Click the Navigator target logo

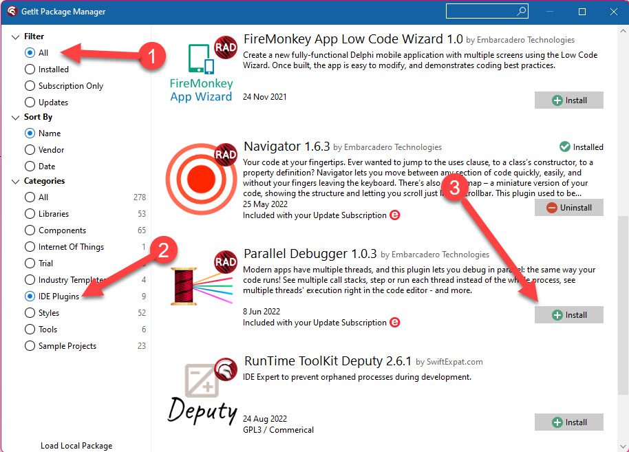(x=201, y=180)
